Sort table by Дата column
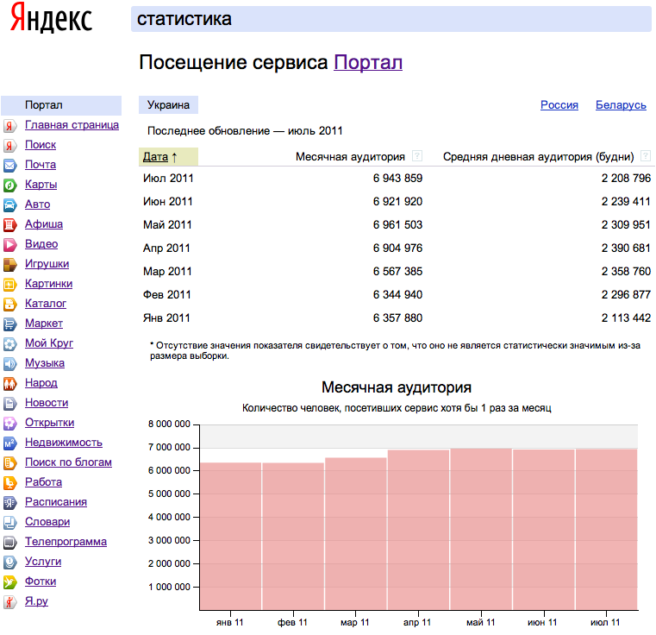656x635 pixels. (x=155, y=157)
